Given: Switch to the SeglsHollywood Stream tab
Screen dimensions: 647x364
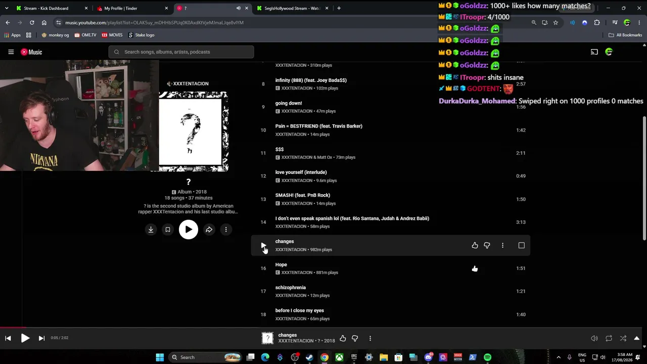Looking at the screenshot, I should tap(293, 8).
